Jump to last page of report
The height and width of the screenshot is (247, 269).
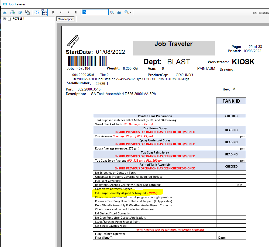(76, 12)
